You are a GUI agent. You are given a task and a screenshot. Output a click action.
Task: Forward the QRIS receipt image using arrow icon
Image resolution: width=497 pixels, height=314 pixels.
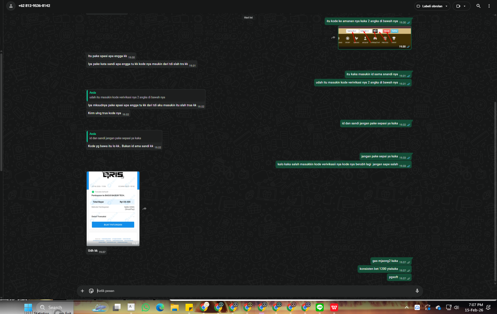point(144,208)
